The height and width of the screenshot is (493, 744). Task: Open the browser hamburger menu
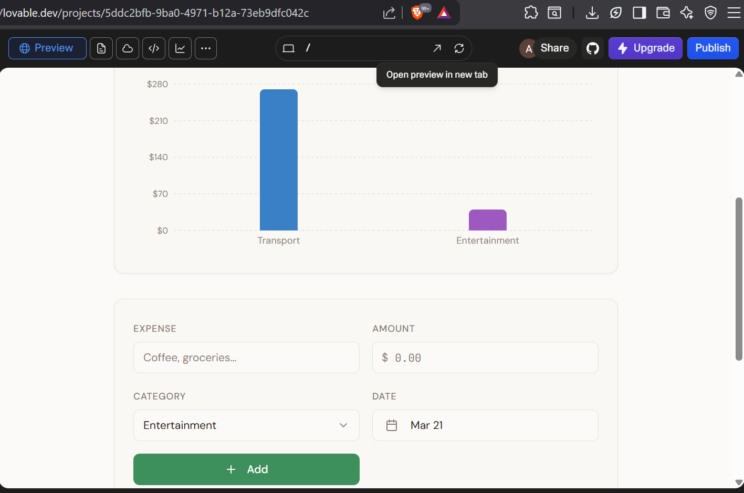[x=734, y=13]
